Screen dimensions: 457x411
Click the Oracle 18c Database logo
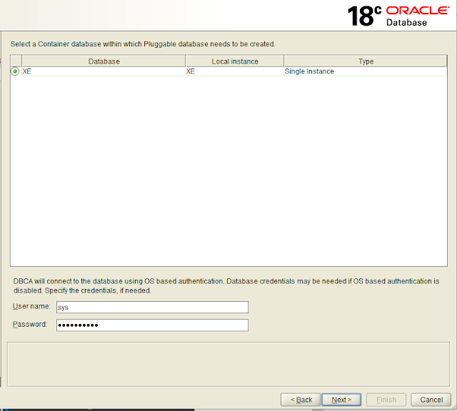[x=398, y=16]
